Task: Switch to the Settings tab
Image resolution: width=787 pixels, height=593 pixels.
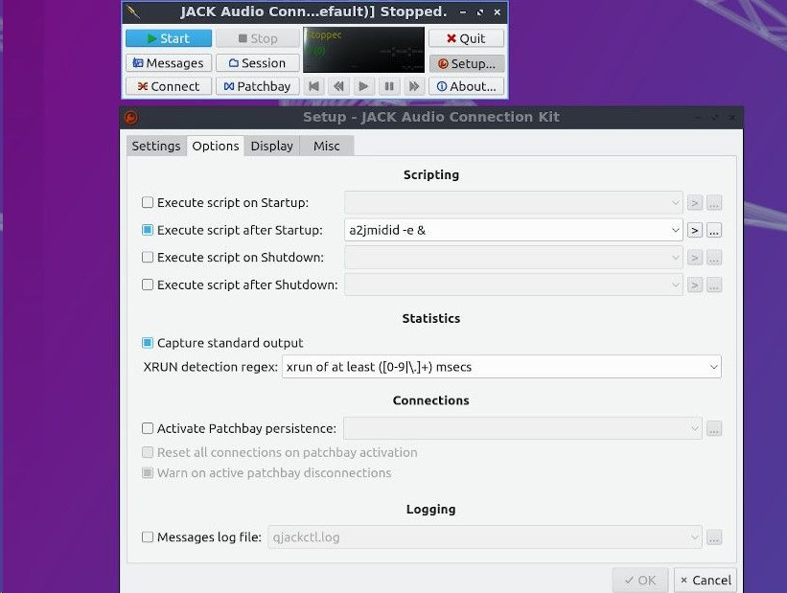Action: pyautogui.click(x=156, y=146)
